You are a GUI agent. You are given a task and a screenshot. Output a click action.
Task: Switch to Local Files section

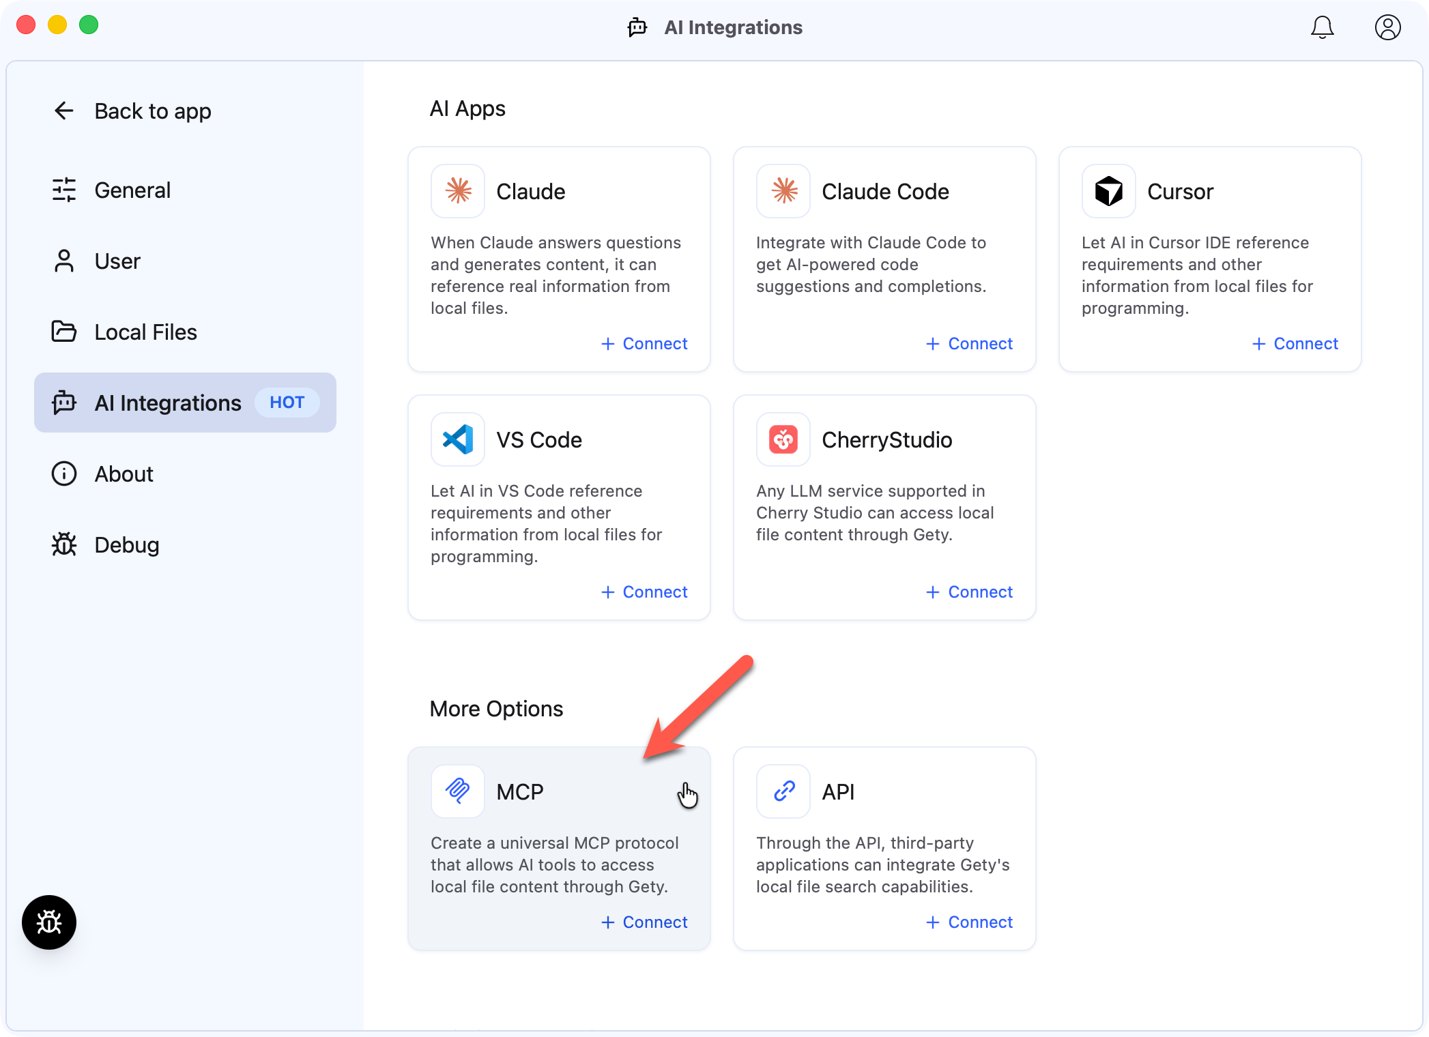tap(145, 332)
